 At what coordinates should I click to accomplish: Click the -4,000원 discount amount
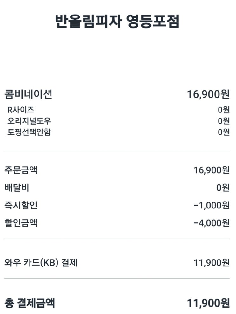(x=212, y=223)
